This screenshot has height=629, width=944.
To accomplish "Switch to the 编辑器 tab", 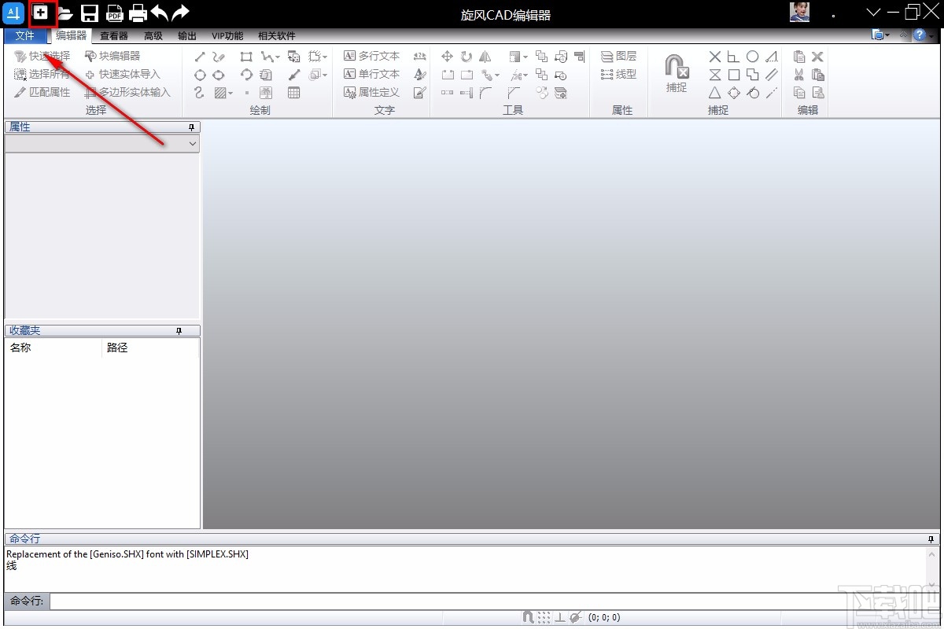I will pyautogui.click(x=72, y=35).
